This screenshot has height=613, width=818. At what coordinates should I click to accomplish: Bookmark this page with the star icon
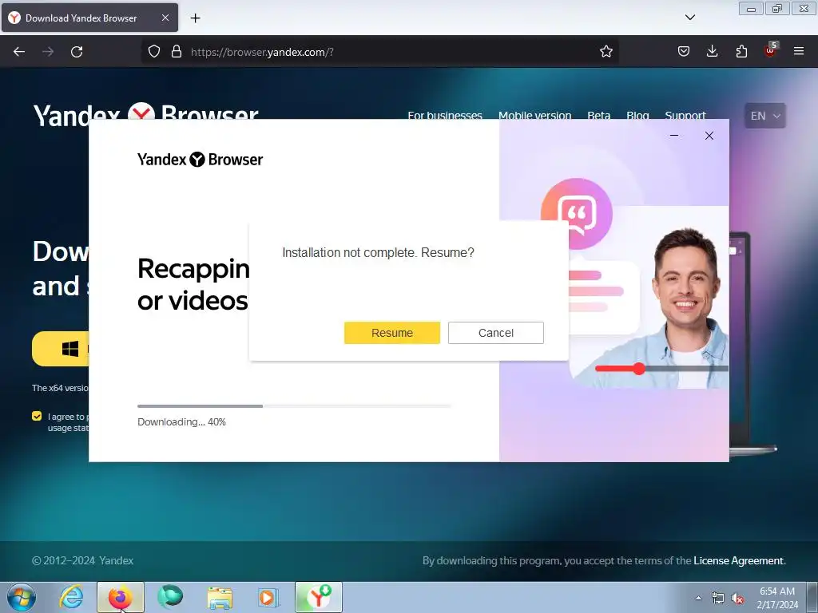(x=606, y=52)
